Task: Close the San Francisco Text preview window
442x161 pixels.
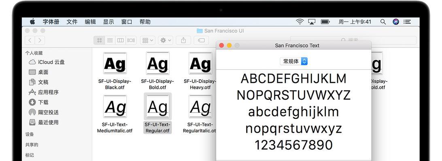Action: click(221, 45)
